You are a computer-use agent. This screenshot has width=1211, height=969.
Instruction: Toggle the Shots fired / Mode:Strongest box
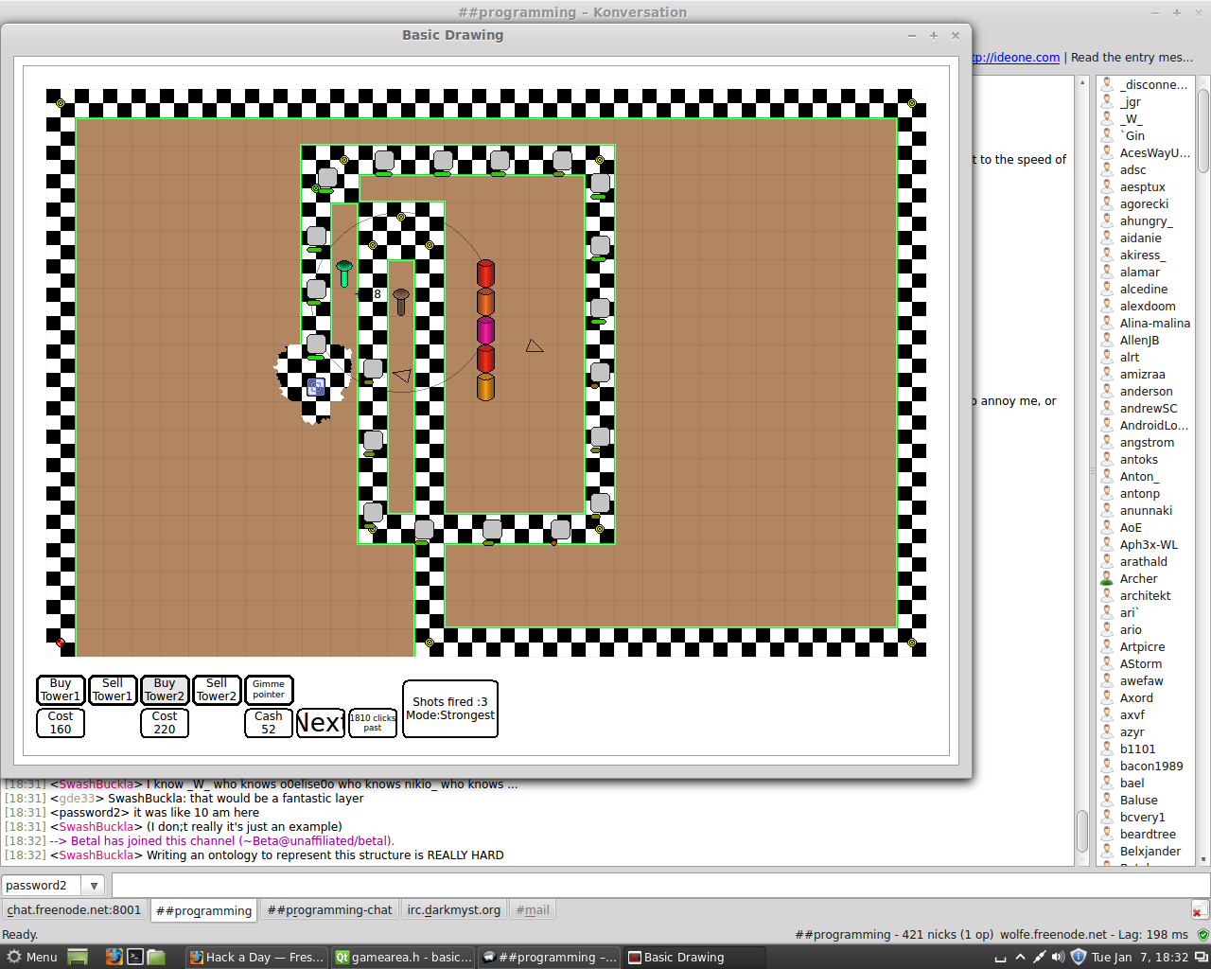tap(450, 709)
